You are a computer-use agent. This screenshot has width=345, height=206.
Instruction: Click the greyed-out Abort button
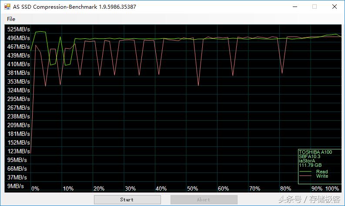coord(204,199)
